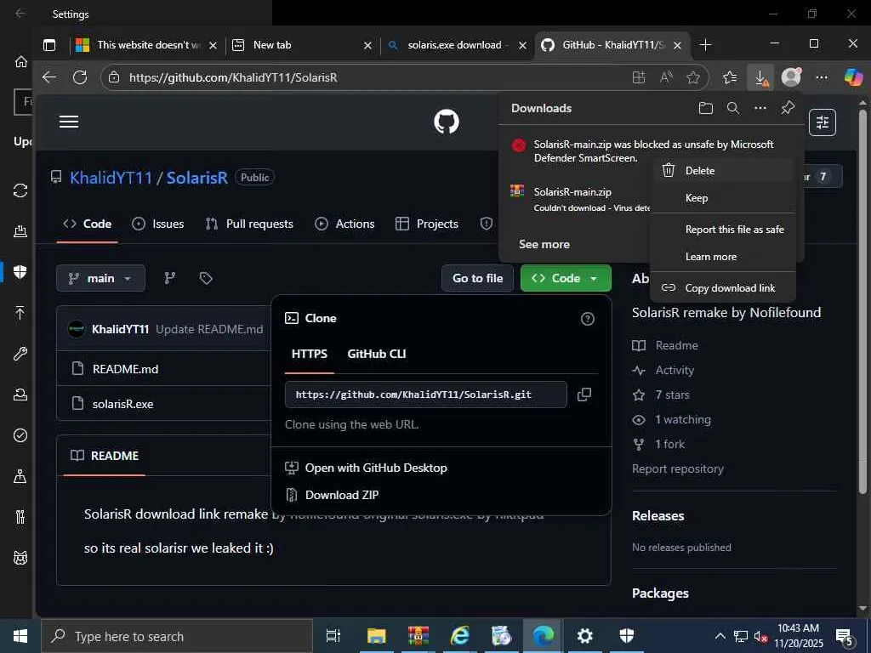Viewport: 871px width, 653px height.
Task: Open the notification center icon
Action: point(845,636)
